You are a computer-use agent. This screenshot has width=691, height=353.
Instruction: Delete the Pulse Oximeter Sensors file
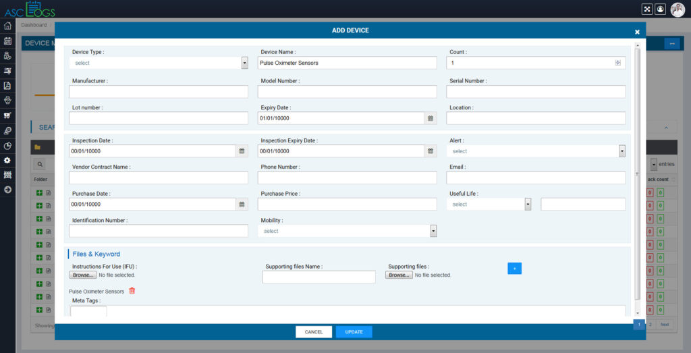coord(132,291)
